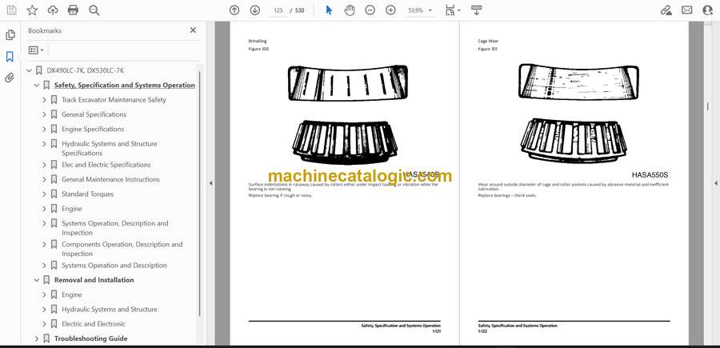The image size is (720, 348).
Task: Click the page number field showing 125
Action: click(x=278, y=10)
